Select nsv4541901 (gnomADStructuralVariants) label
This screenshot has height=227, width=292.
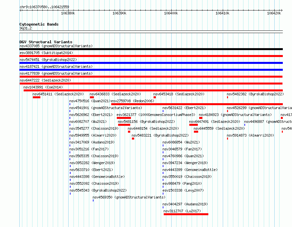pyautogui.click(x=106, y=108)
